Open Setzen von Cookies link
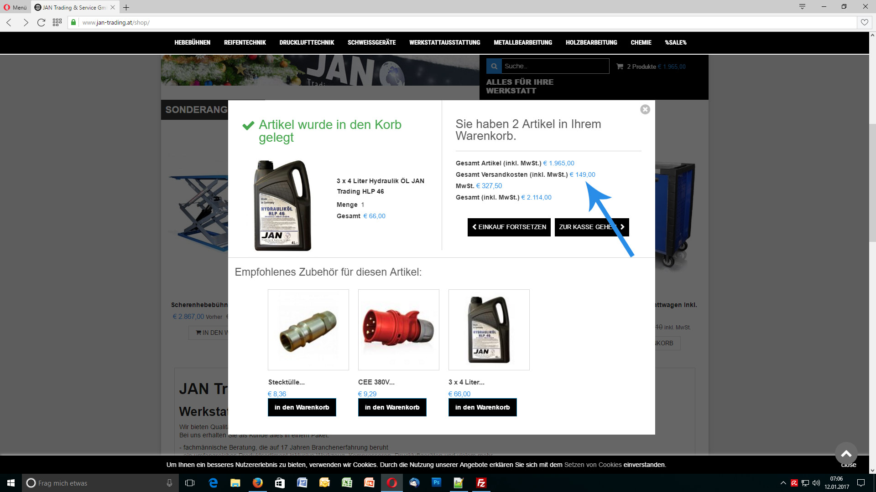876x492 pixels. (x=593, y=465)
